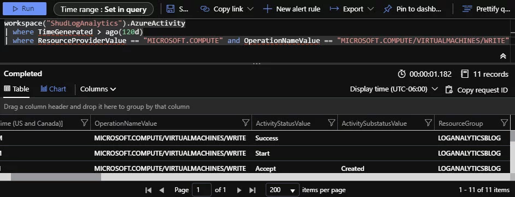Filter the Time (US and Canada) column

84,123
